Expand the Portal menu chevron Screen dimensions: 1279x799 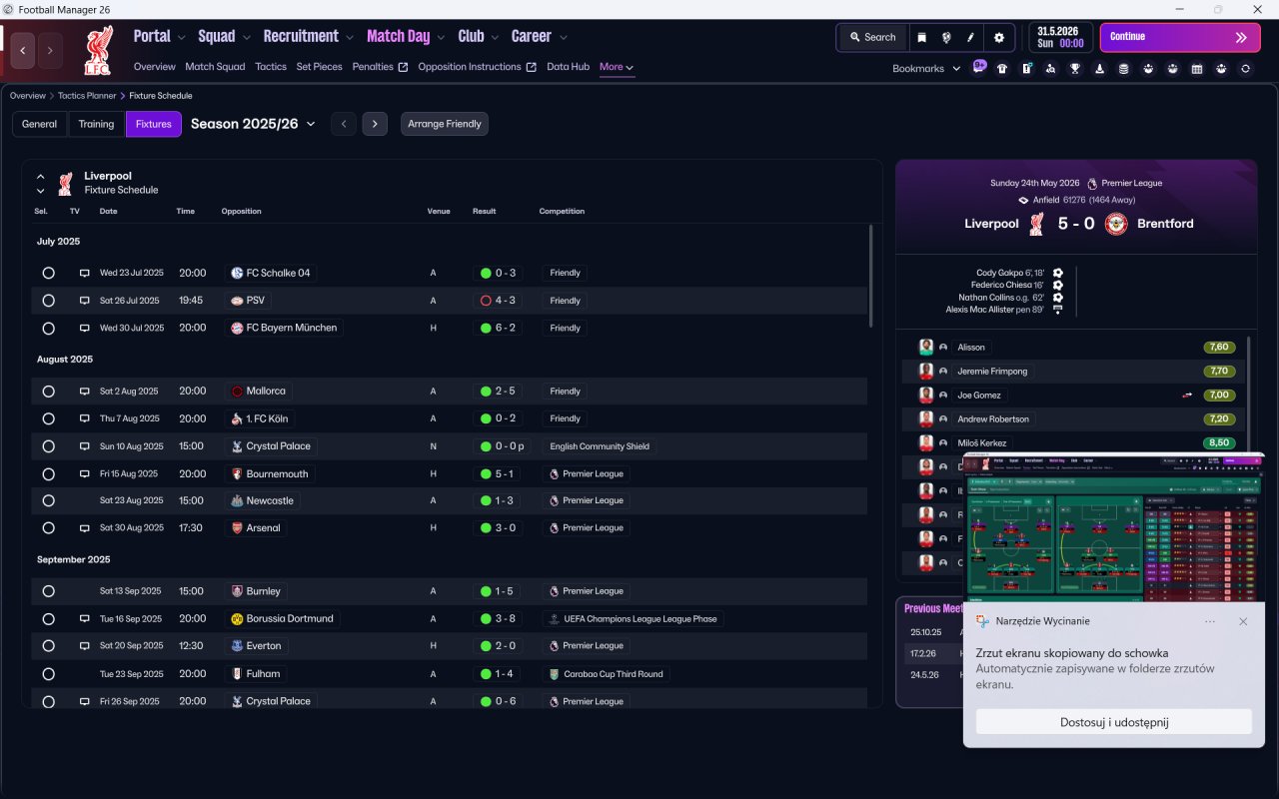[181, 37]
